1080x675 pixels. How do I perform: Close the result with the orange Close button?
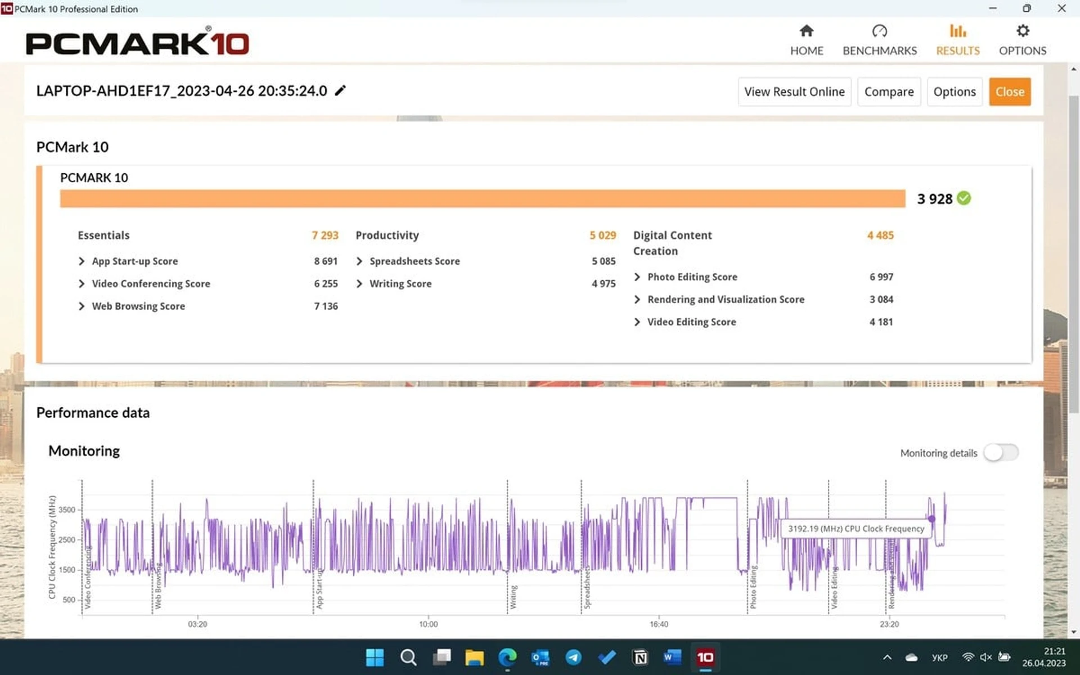(x=1010, y=92)
